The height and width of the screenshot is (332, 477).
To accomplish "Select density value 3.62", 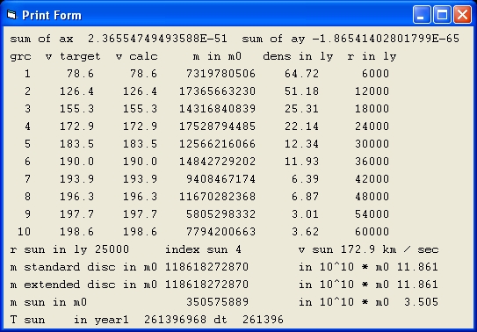I will [305, 232].
